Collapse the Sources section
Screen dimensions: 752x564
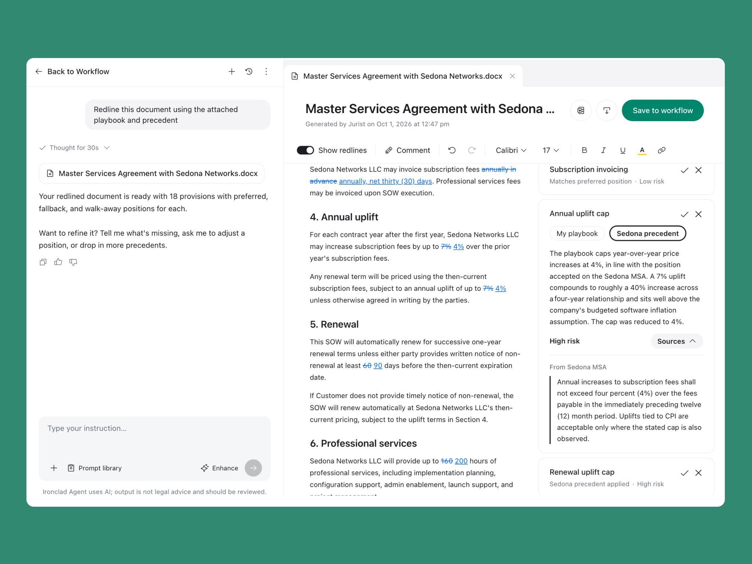(677, 341)
